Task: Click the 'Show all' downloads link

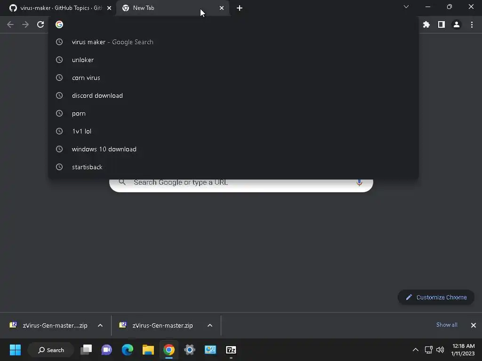Action: tap(447, 325)
